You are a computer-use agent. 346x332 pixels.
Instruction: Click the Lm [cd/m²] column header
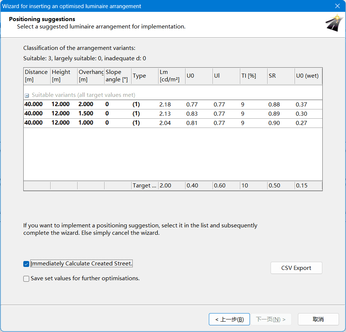pyautogui.click(x=172, y=76)
